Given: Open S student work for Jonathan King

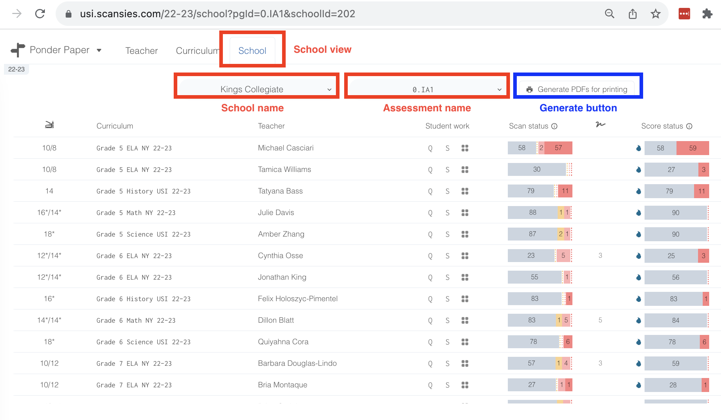Looking at the screenshot, I should (448, 277).
